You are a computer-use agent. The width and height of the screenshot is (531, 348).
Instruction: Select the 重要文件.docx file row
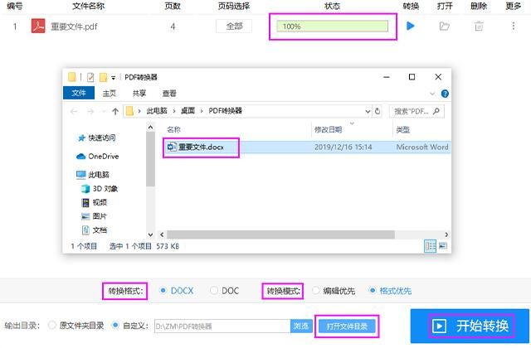[308, 147]
